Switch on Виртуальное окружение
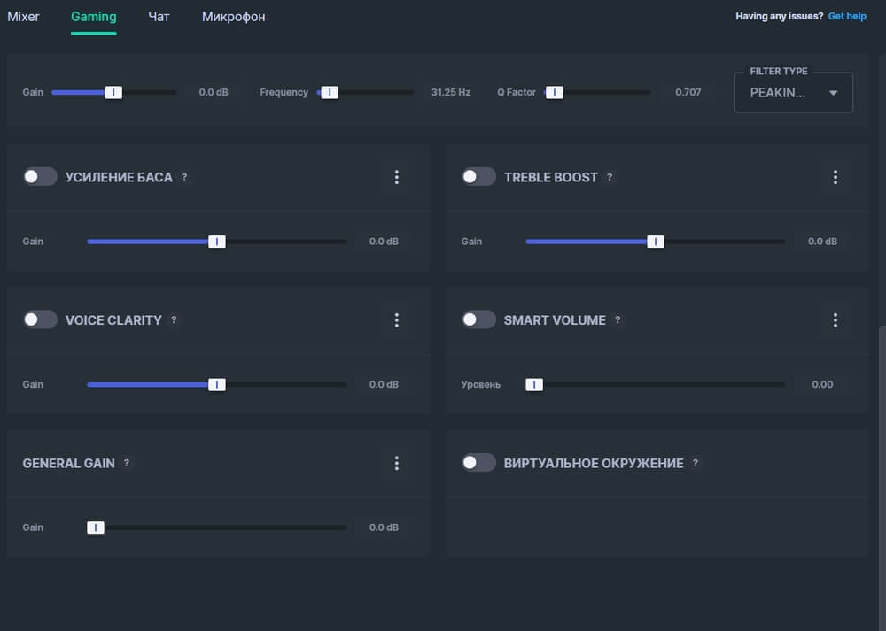Viewport: 886px width, 631px height. pyautogui.click(x=478, y=463)
